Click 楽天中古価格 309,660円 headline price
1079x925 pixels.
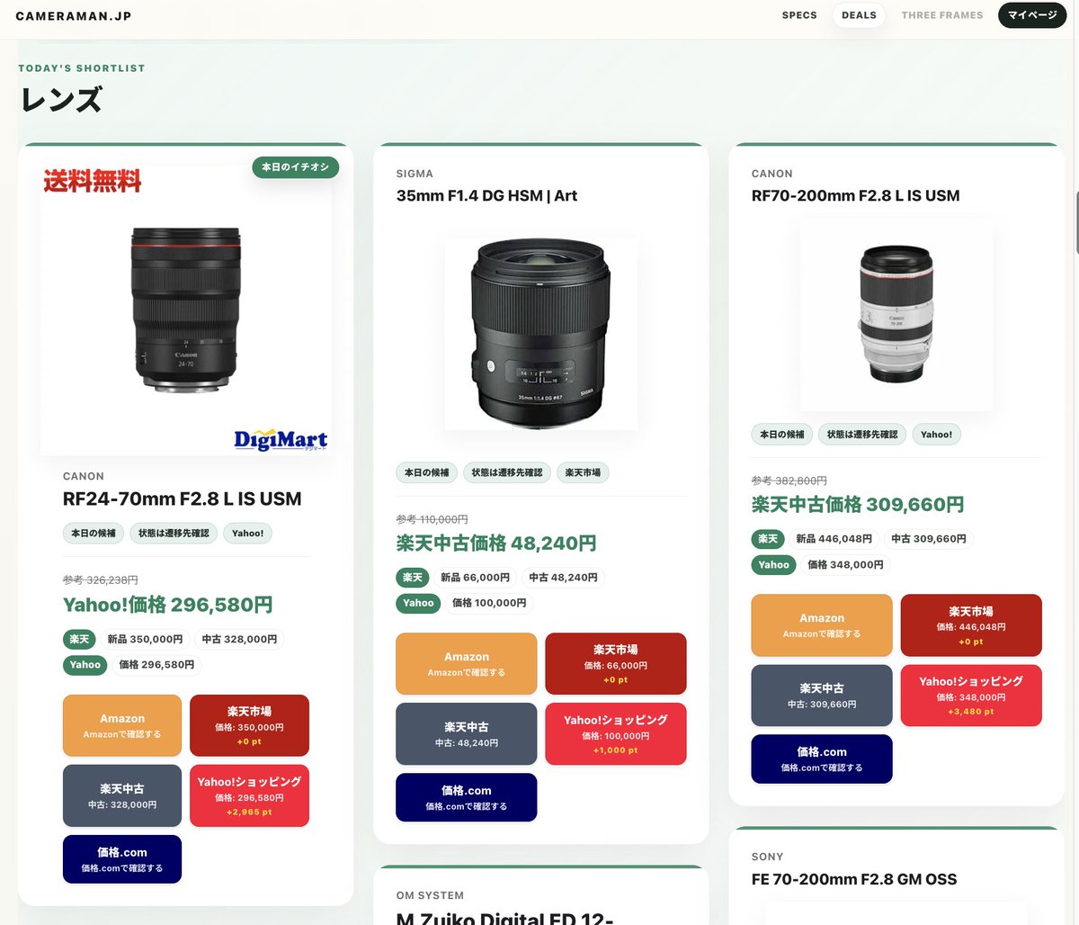point(858,505)
